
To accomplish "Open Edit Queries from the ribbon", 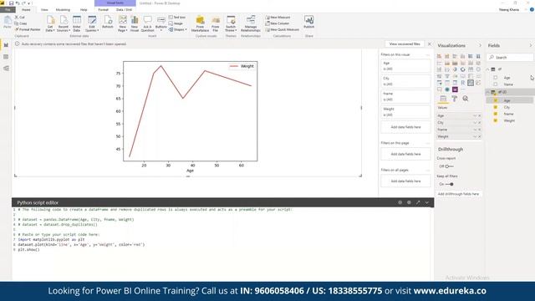I will tap(92, 23).
